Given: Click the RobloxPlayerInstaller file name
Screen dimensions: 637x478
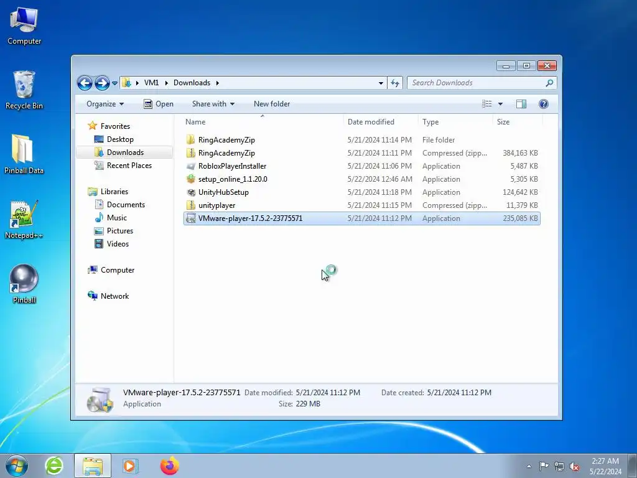Looking at the screenshot, I should 232,166.
